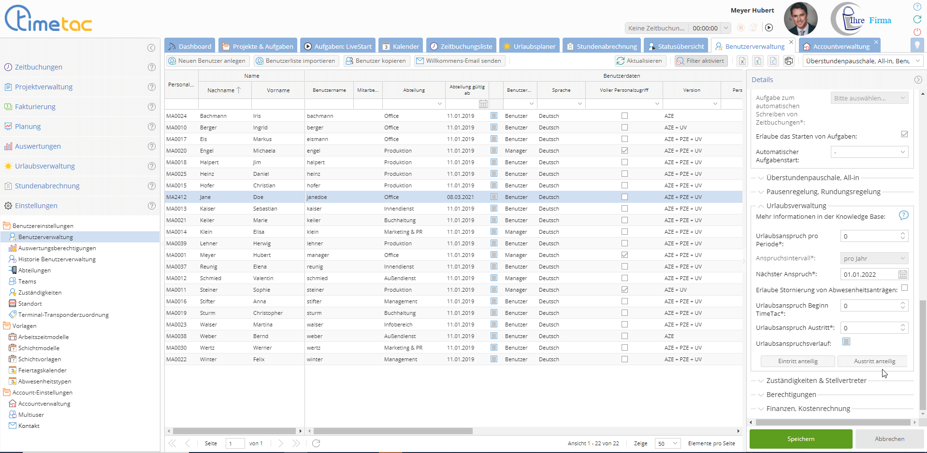This screenshot has height=453, width=927.
Task: Uncheck Erlaube das Starten von Aufgaben
Action: [x=904, y=134]
